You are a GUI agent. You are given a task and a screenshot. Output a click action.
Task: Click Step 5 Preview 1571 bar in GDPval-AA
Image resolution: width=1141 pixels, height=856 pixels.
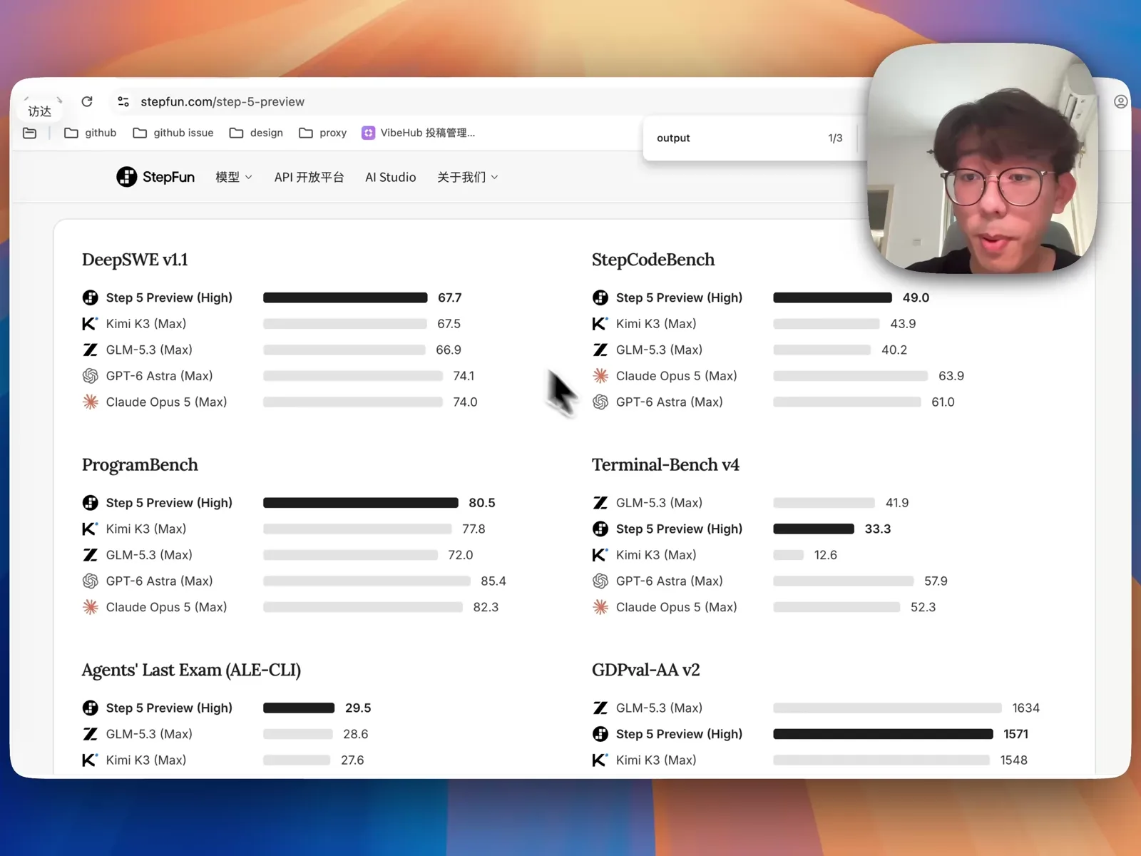tap(883, 734)
